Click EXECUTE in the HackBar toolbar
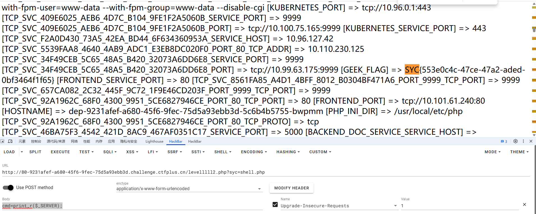536x214 pixels. (x=60, y=152)
